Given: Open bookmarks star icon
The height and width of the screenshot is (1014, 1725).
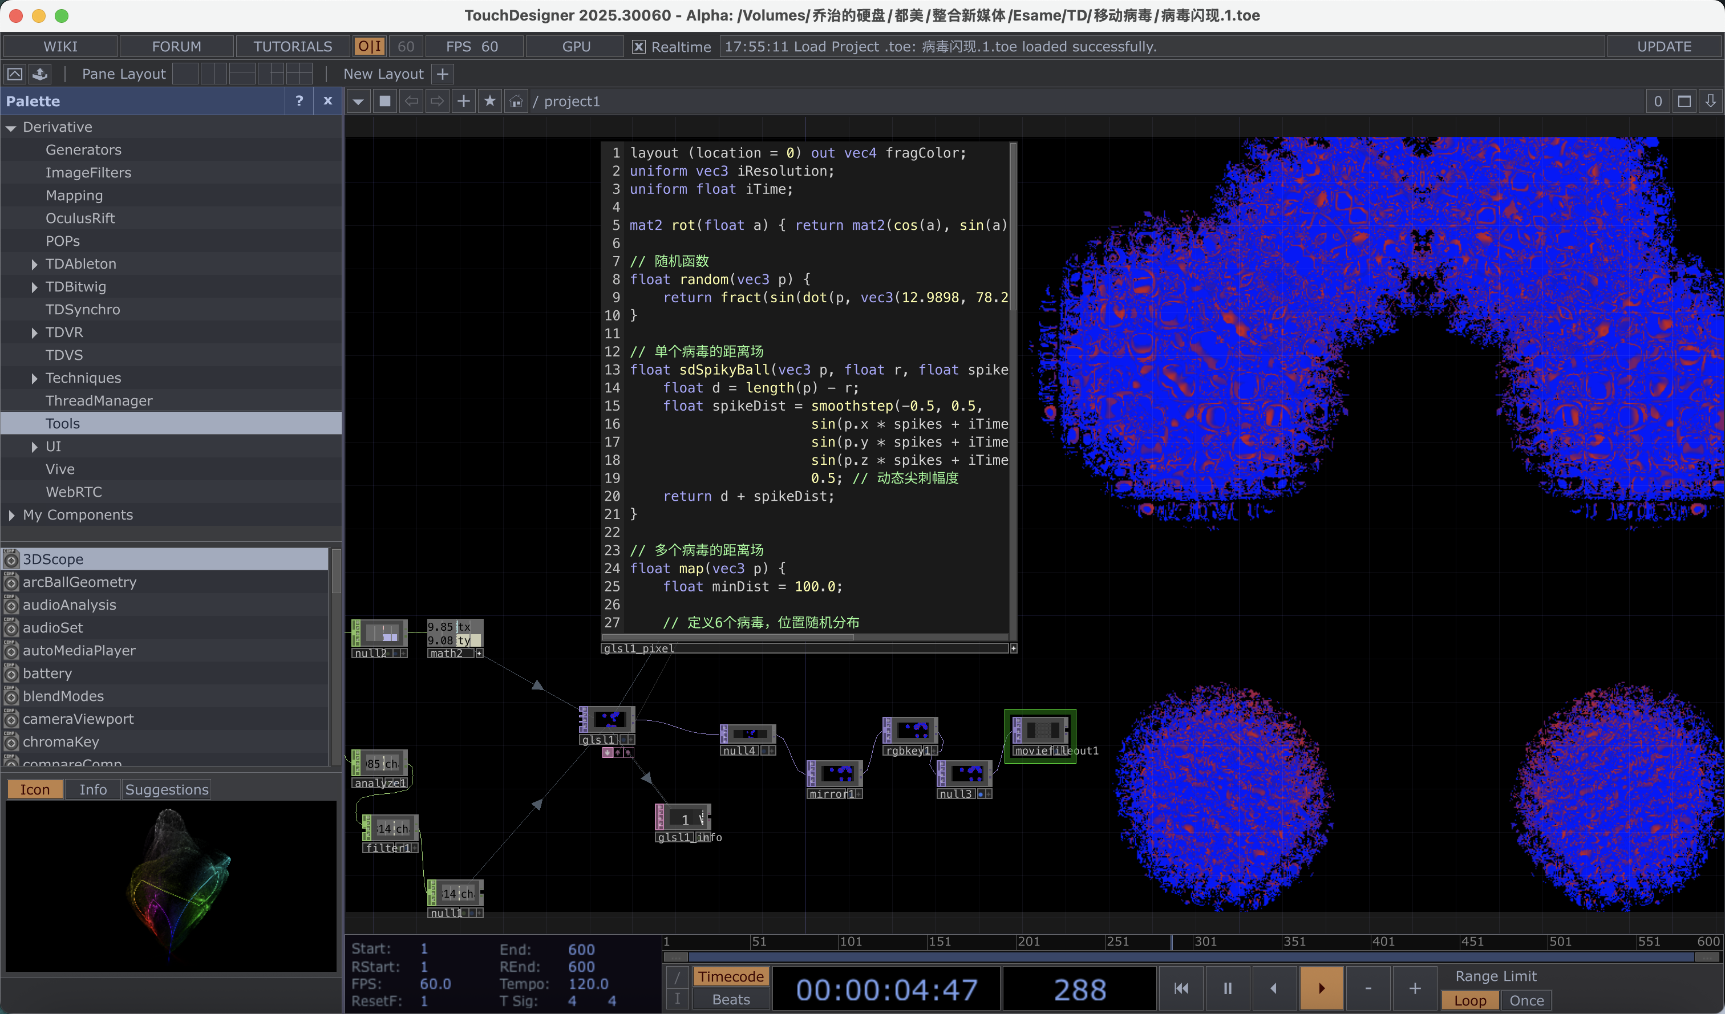Looking at the screenshot, I should coord(489,102).
